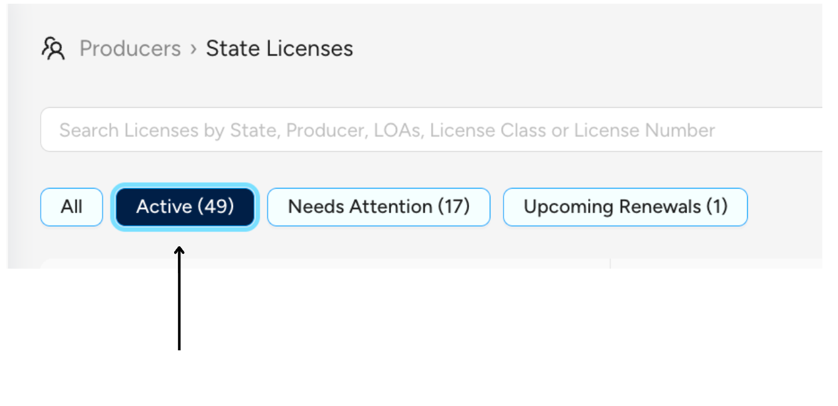Image resolution: width=838 pixels, height=406 pixels.
Task: Click the column divider in the table header
Action: click(609, 263)
